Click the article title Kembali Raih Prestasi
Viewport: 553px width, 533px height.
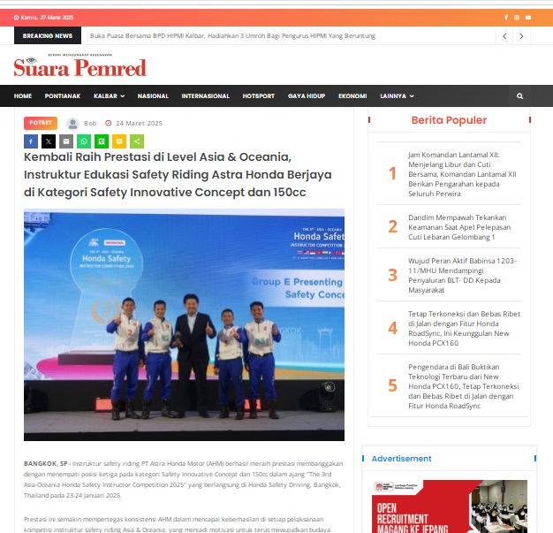click(x=178, y=175)
